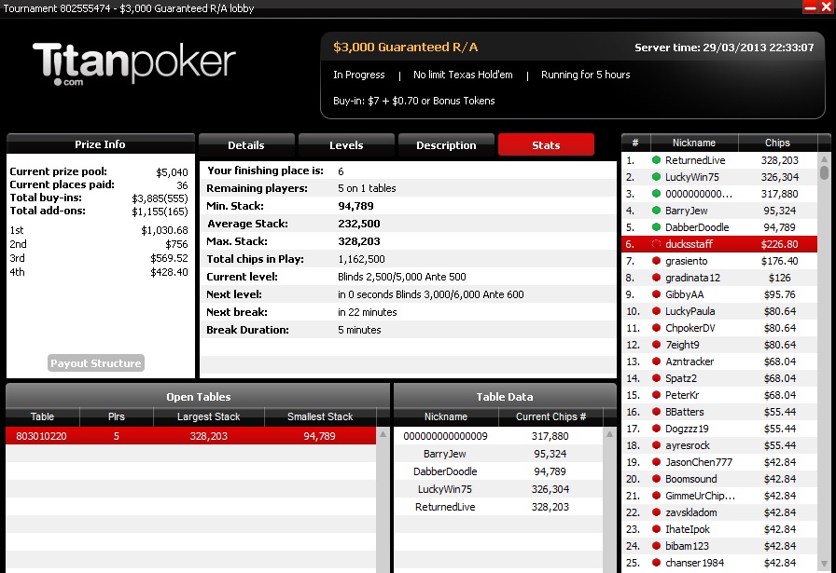The height and width of the screenshot is (573, 836).
Task: Sort Table Data by Nickname header
Action: (446, 416)
